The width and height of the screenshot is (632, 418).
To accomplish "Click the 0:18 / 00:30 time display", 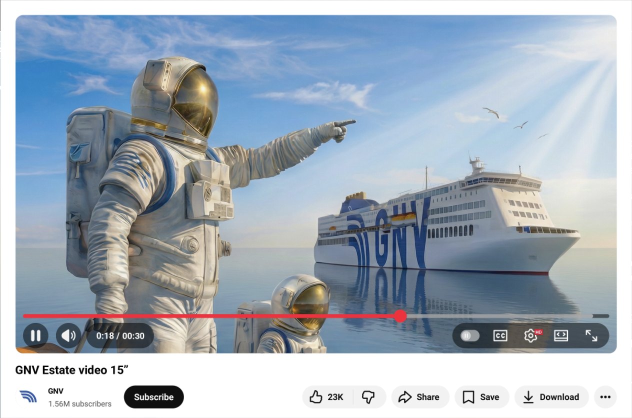I will point(120,336).
